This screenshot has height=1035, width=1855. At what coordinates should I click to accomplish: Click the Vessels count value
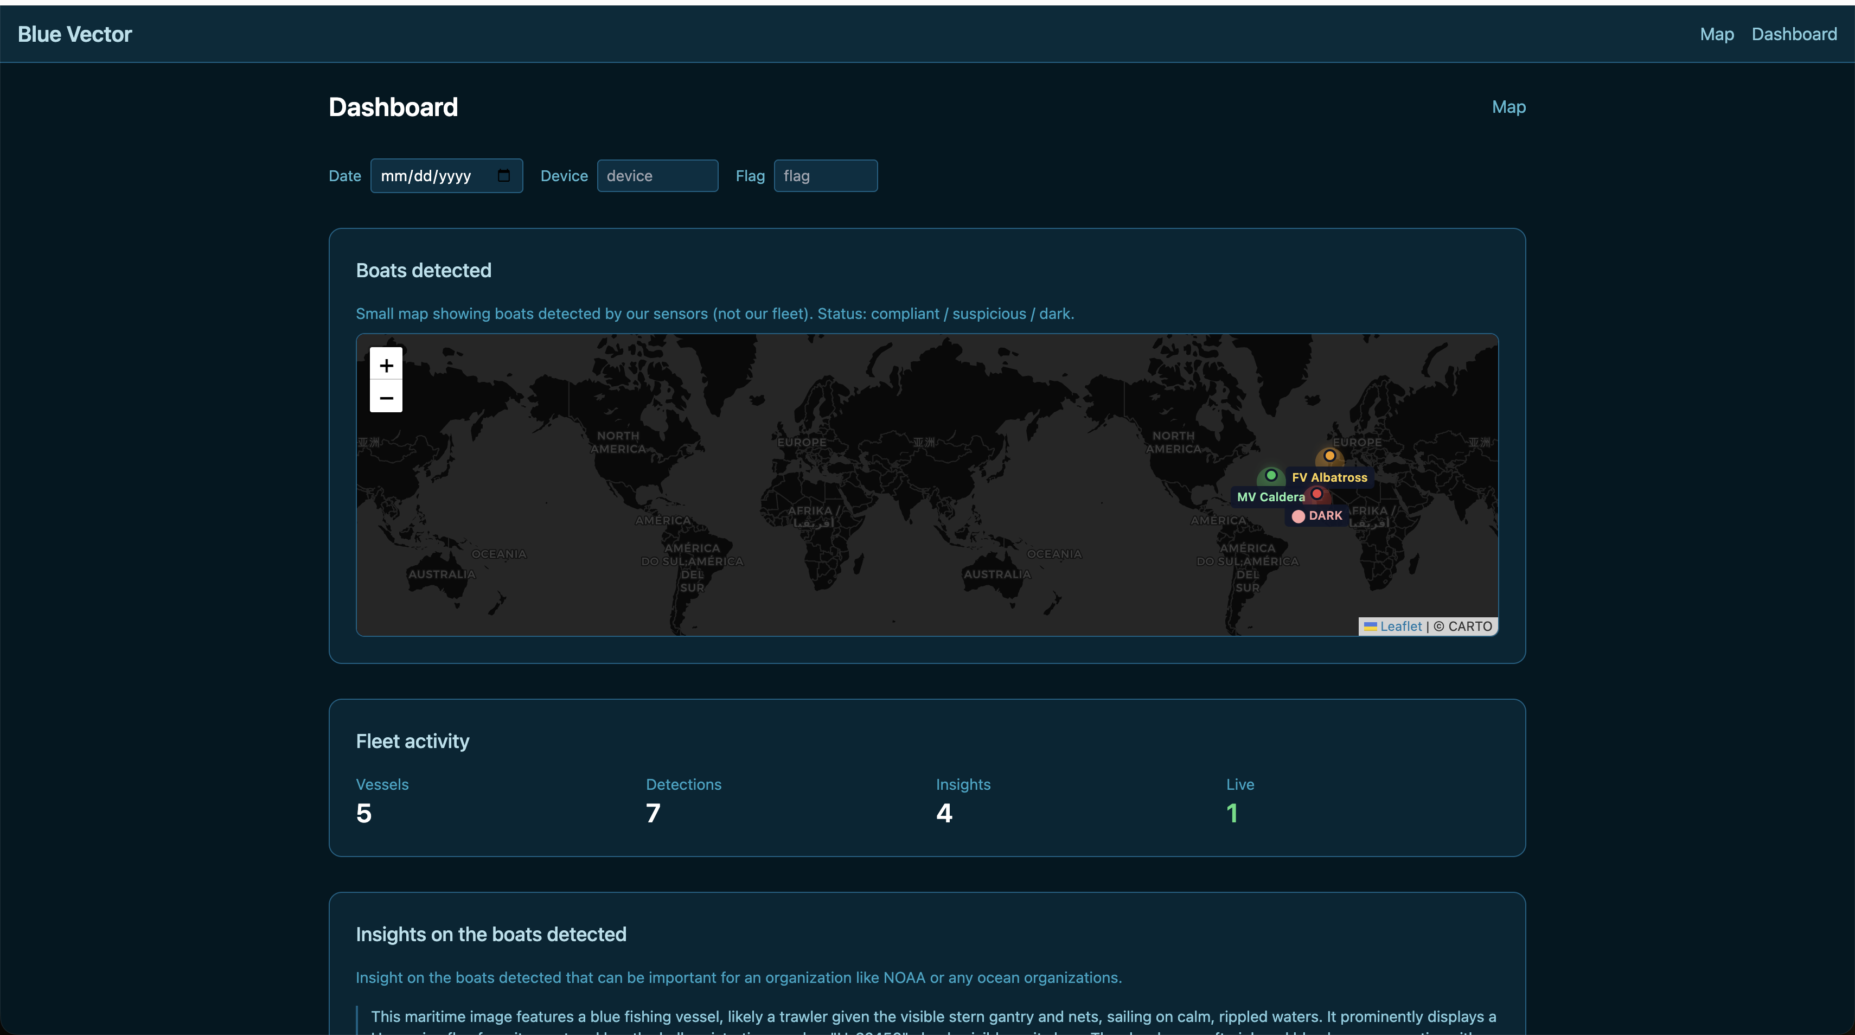coord(363,813)
